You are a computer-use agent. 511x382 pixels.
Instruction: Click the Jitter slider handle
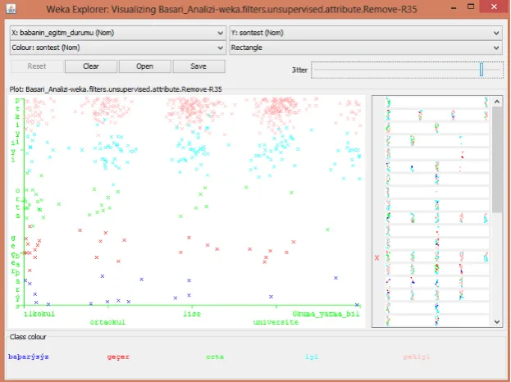pos(481,70)
